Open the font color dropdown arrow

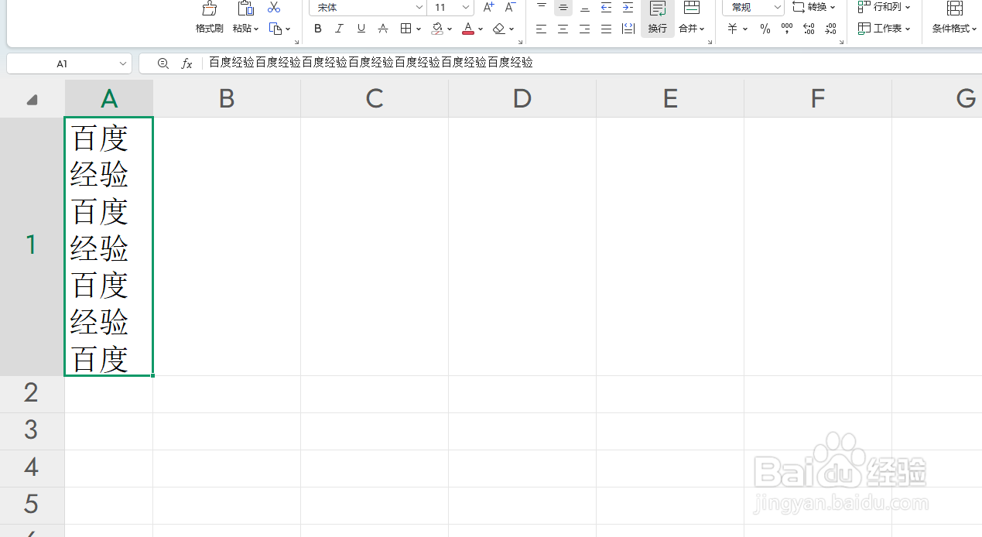click(x=481, y=29)
